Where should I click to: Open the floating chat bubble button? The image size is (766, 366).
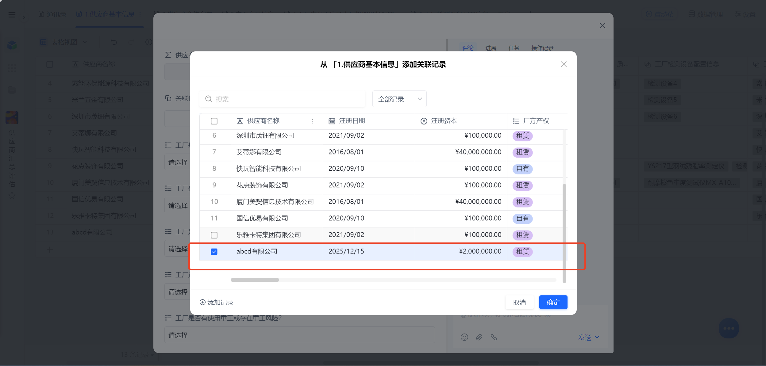pos(729,328)
